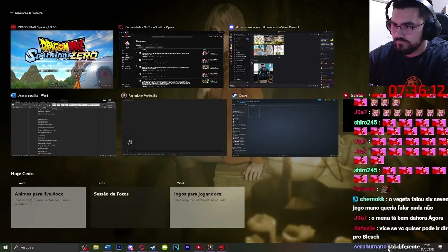Open Steam from its taskbar icon
448x252 pixels.
point(153,247)
